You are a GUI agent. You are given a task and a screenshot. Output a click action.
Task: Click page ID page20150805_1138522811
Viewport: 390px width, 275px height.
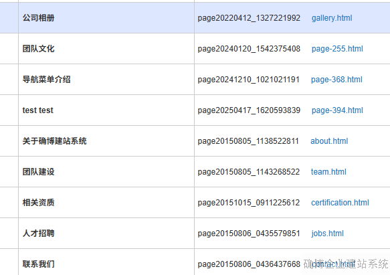click(x=248, y=141)
